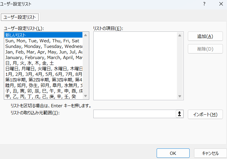Confirm with the OK button
Image resolution: width=227 pixels, height=159 pixels.
pos(173,153)
